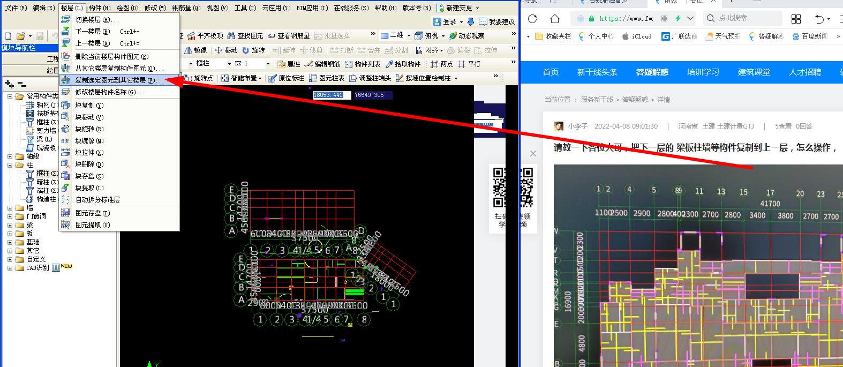Click the 点此搜索 browser search box
This screenshot has width=843, height=367.
click(742, 18)
